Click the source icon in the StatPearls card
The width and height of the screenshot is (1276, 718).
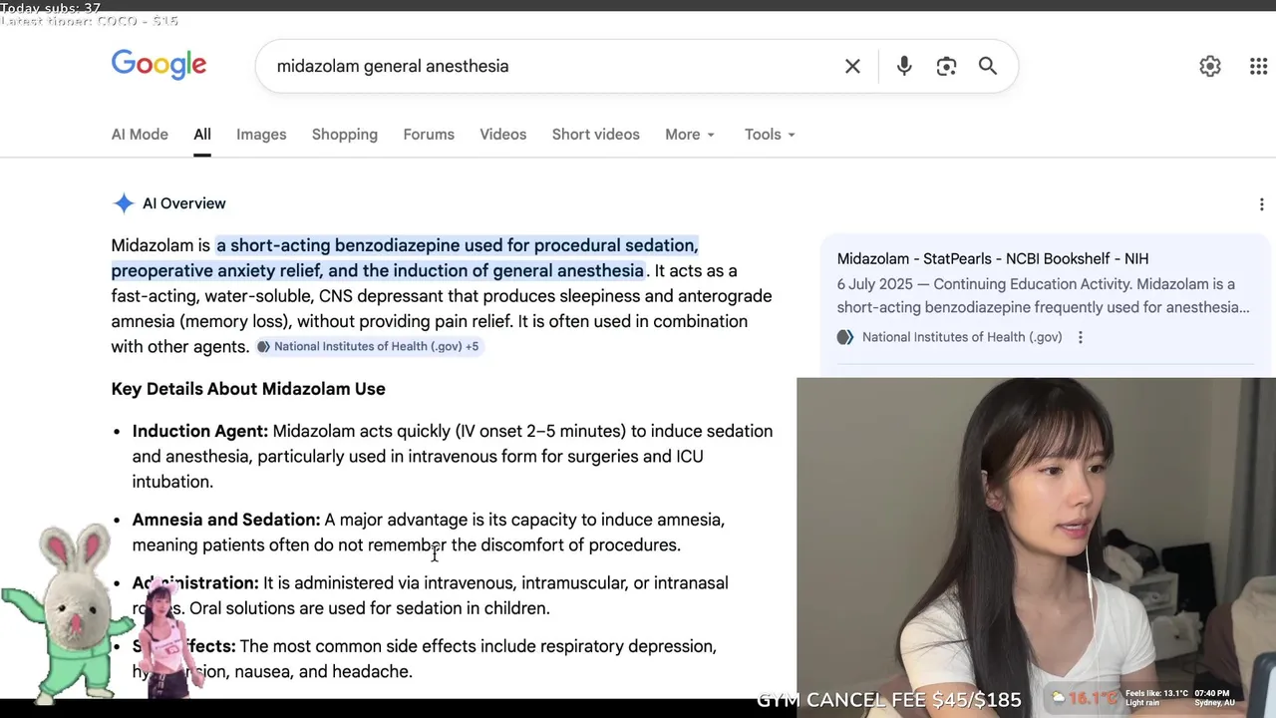(845, 337)
